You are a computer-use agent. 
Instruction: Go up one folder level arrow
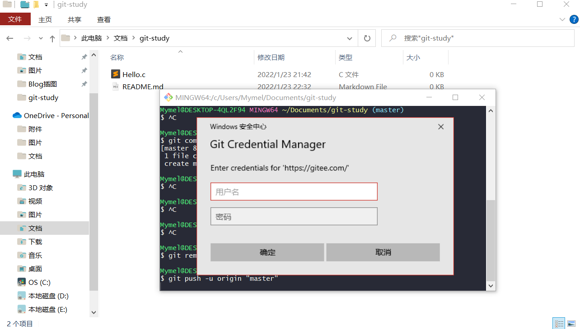52,38
